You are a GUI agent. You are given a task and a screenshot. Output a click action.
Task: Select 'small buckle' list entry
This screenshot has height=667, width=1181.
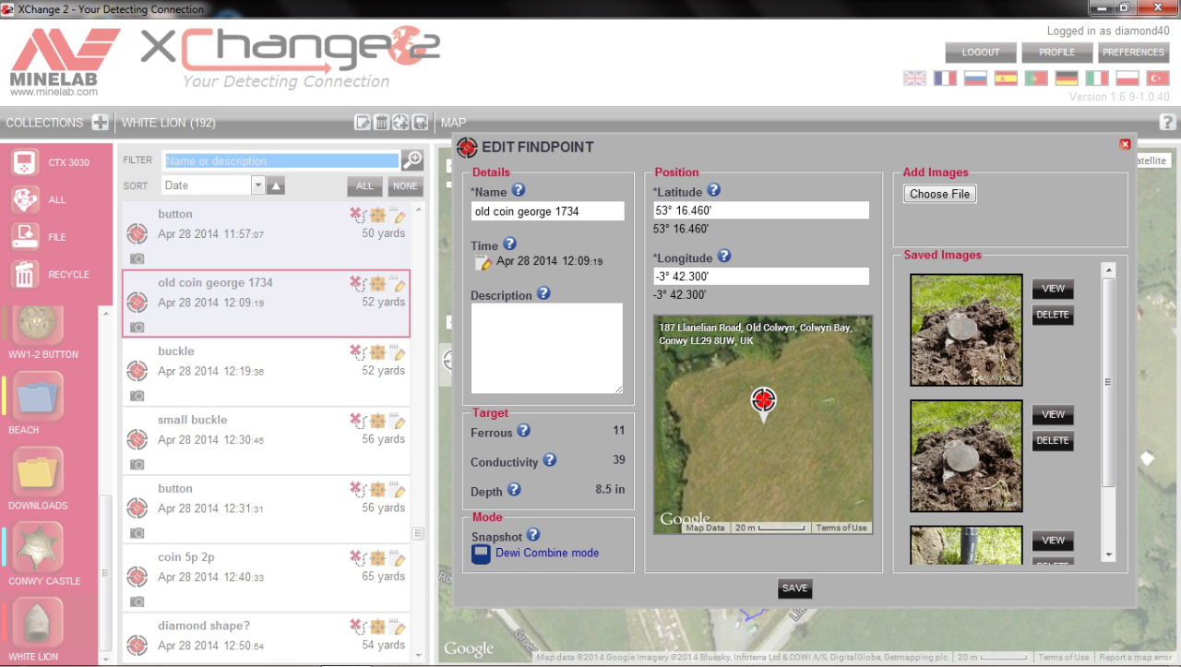click(x=267, y=441)
